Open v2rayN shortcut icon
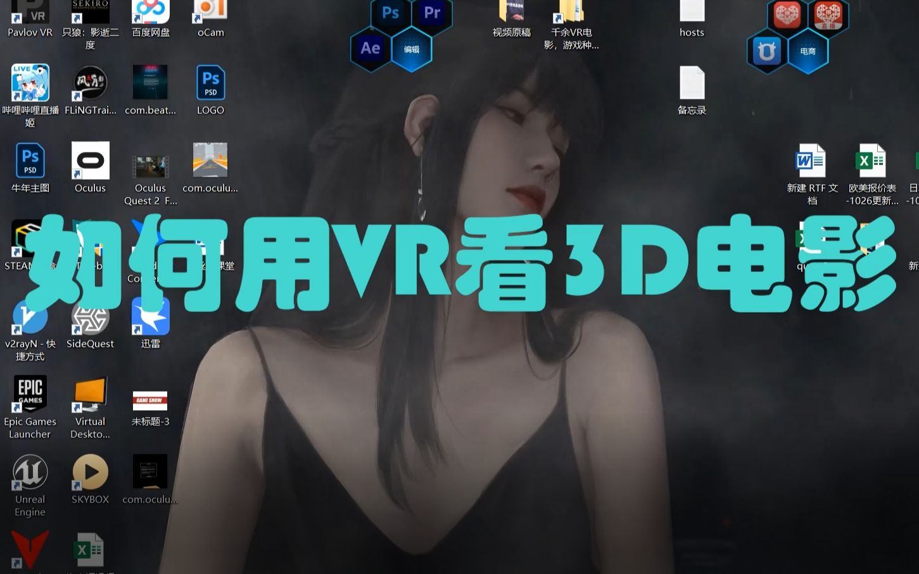 [x=30, y=316]
